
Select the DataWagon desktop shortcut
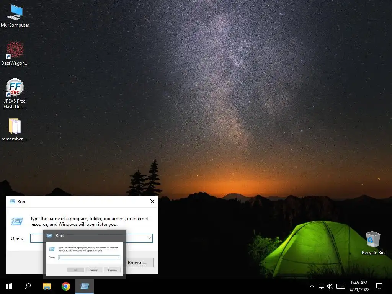click(x=15, y=54)
